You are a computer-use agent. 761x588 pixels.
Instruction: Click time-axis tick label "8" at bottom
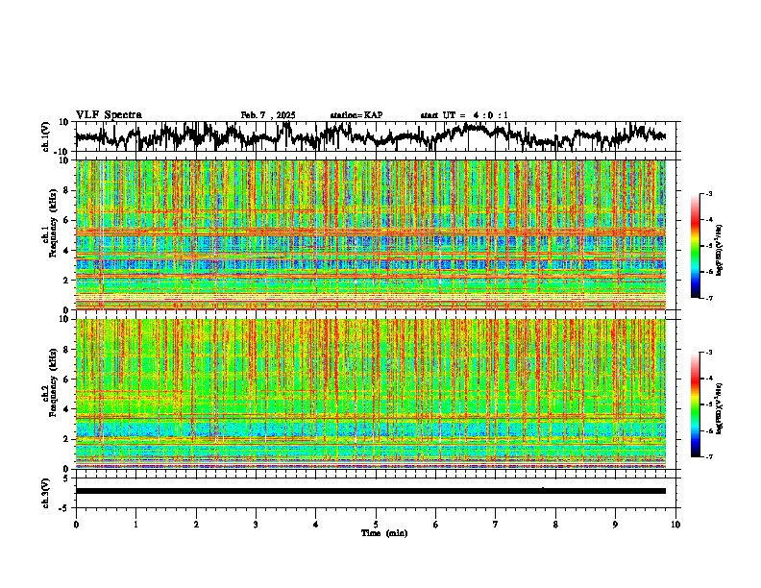[x=555, y=525]
